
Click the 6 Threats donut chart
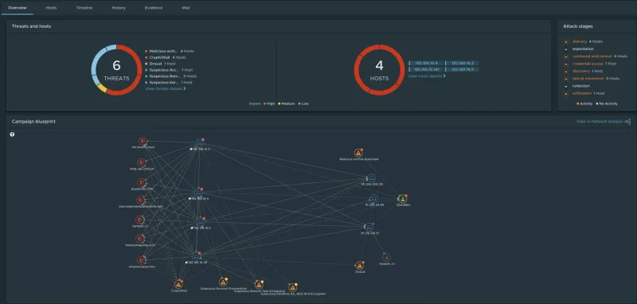point(116,70)
